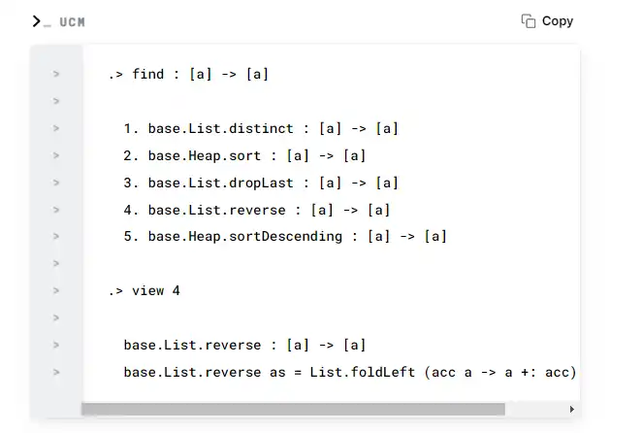Select result 4 base.List.reverse
The width and height of the screenshot is (643, 433).
point(257,210)
